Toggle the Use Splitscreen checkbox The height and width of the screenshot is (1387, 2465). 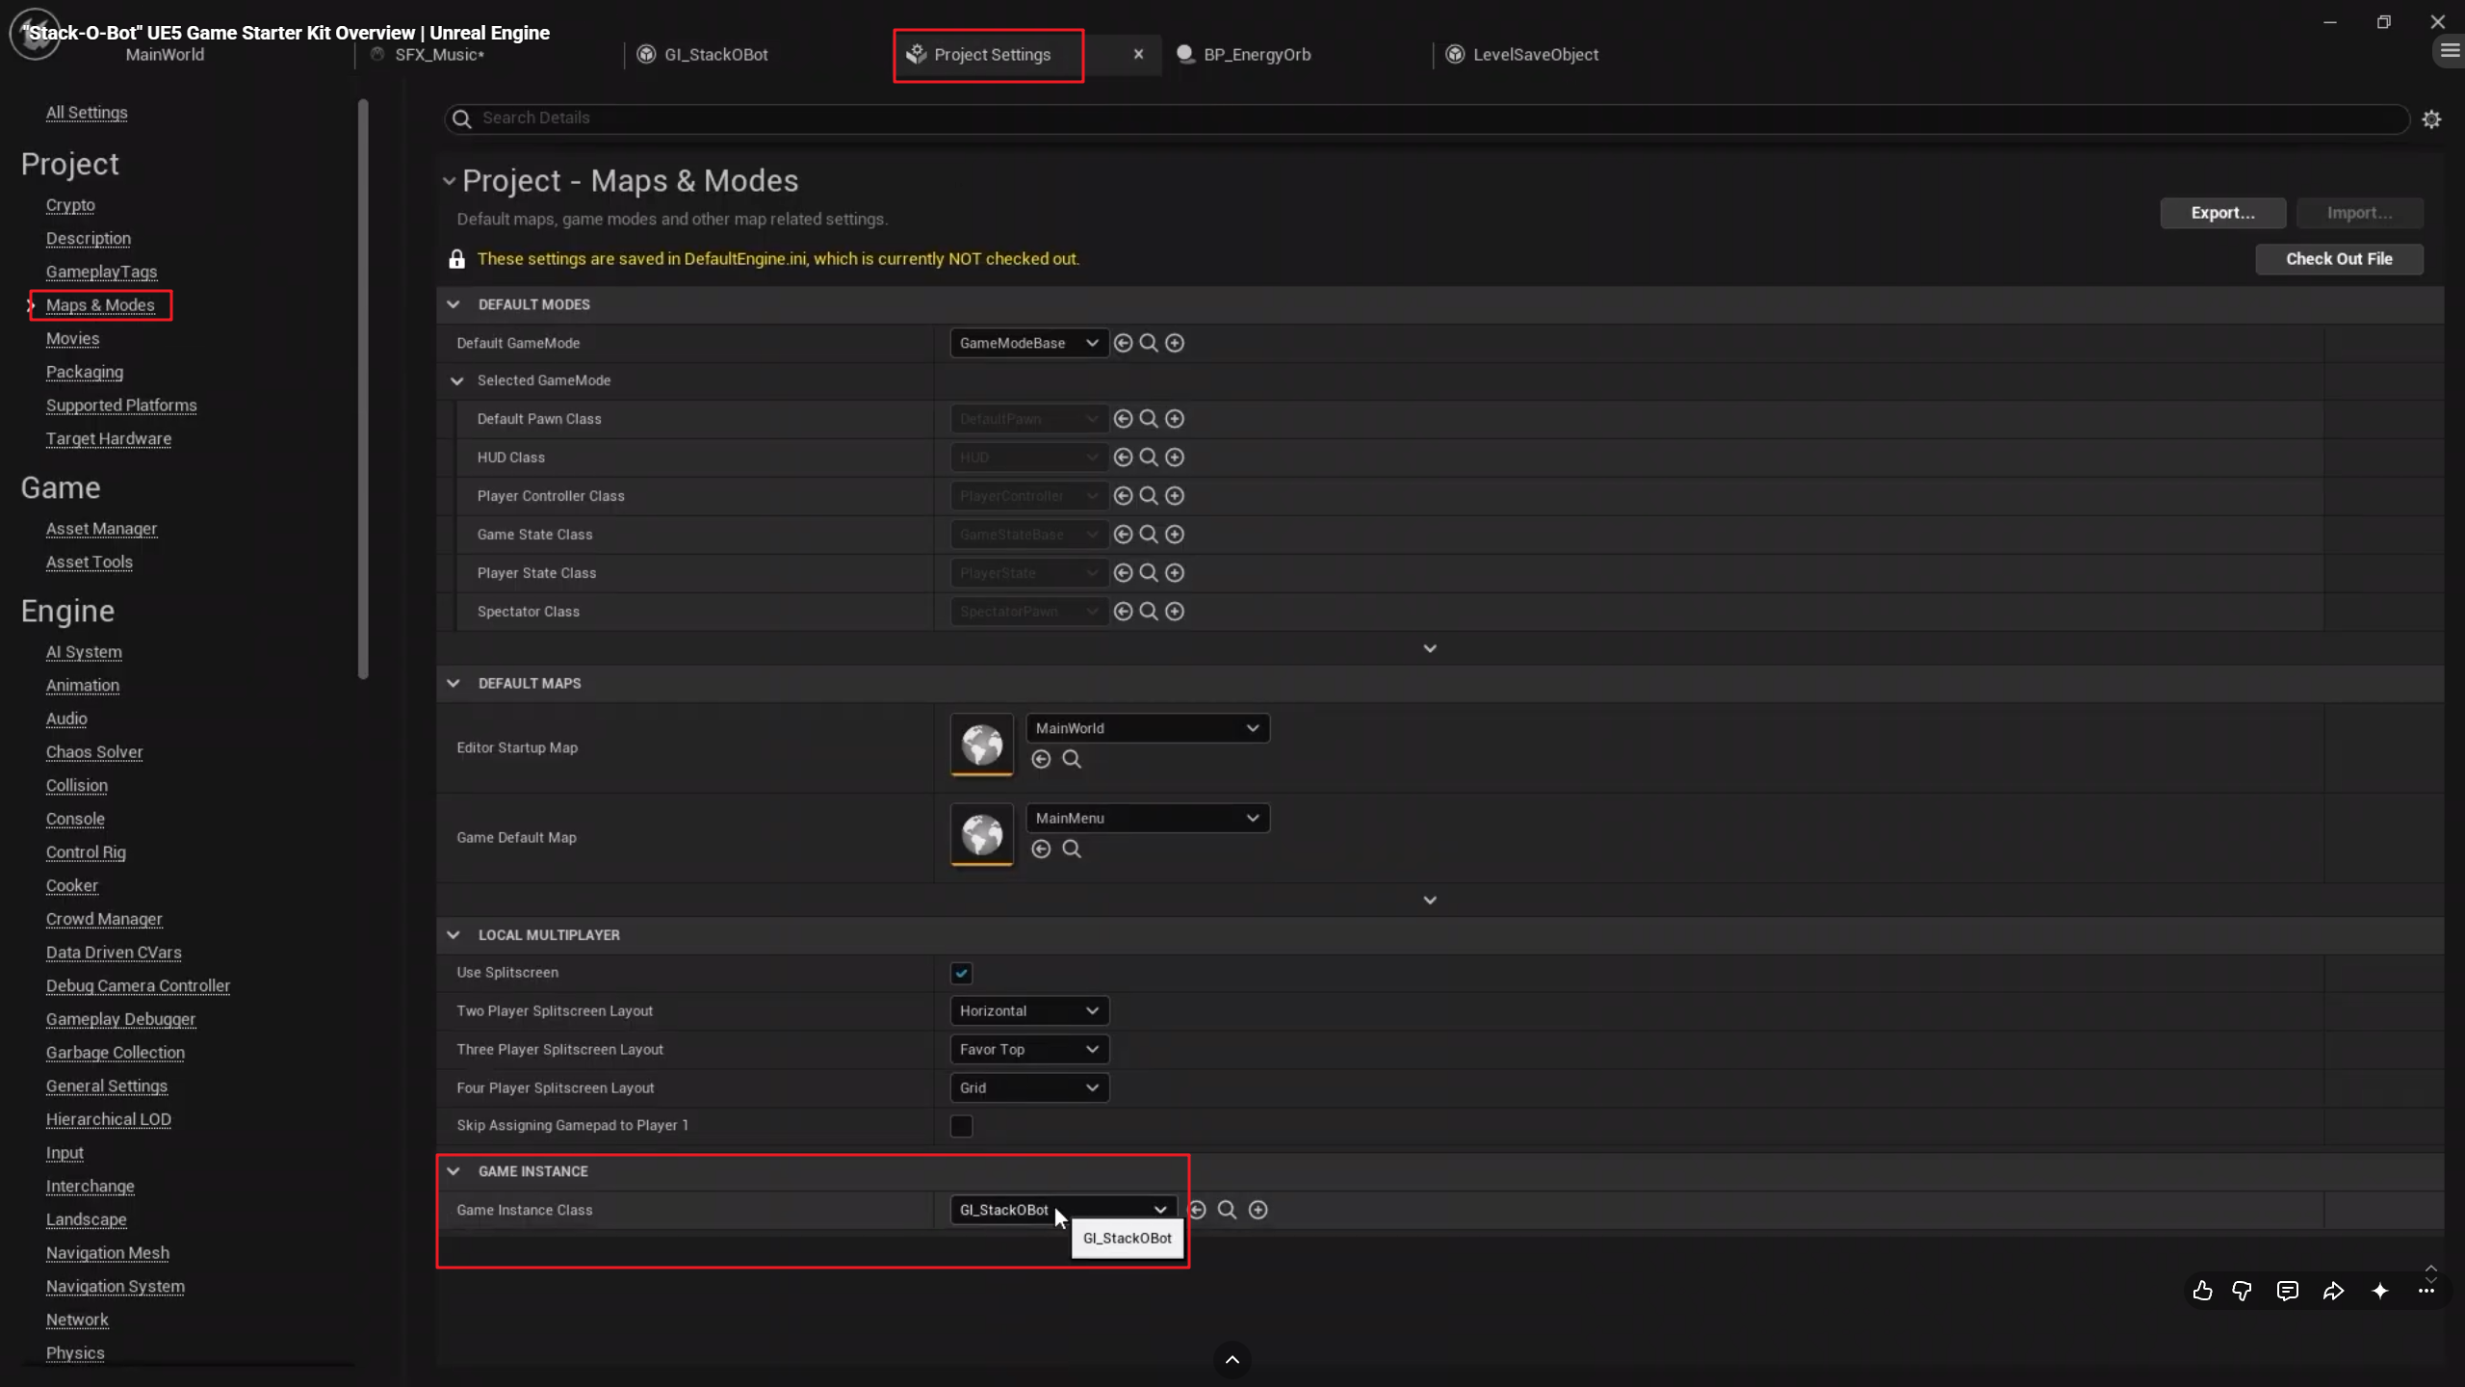click(x=961, y=973)
